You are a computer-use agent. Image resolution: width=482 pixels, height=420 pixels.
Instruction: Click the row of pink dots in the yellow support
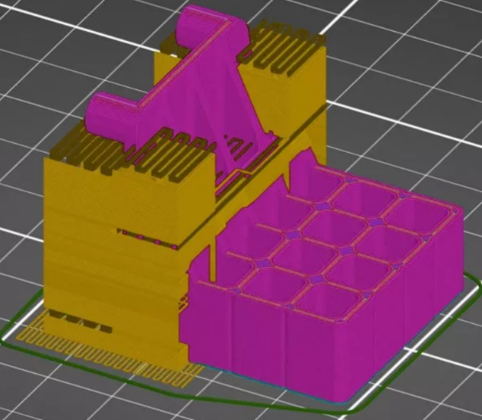click(148, 238)
